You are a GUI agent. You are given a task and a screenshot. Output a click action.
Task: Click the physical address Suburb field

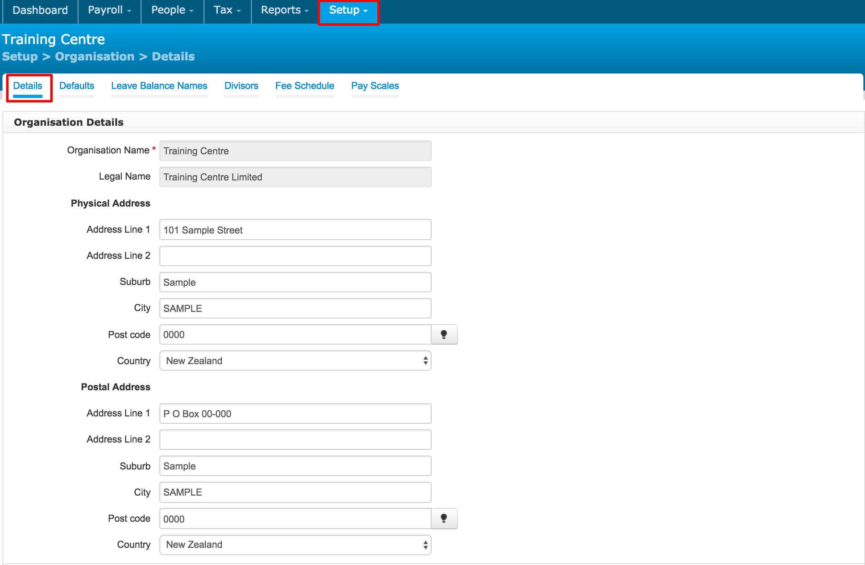tap(295, 282)
